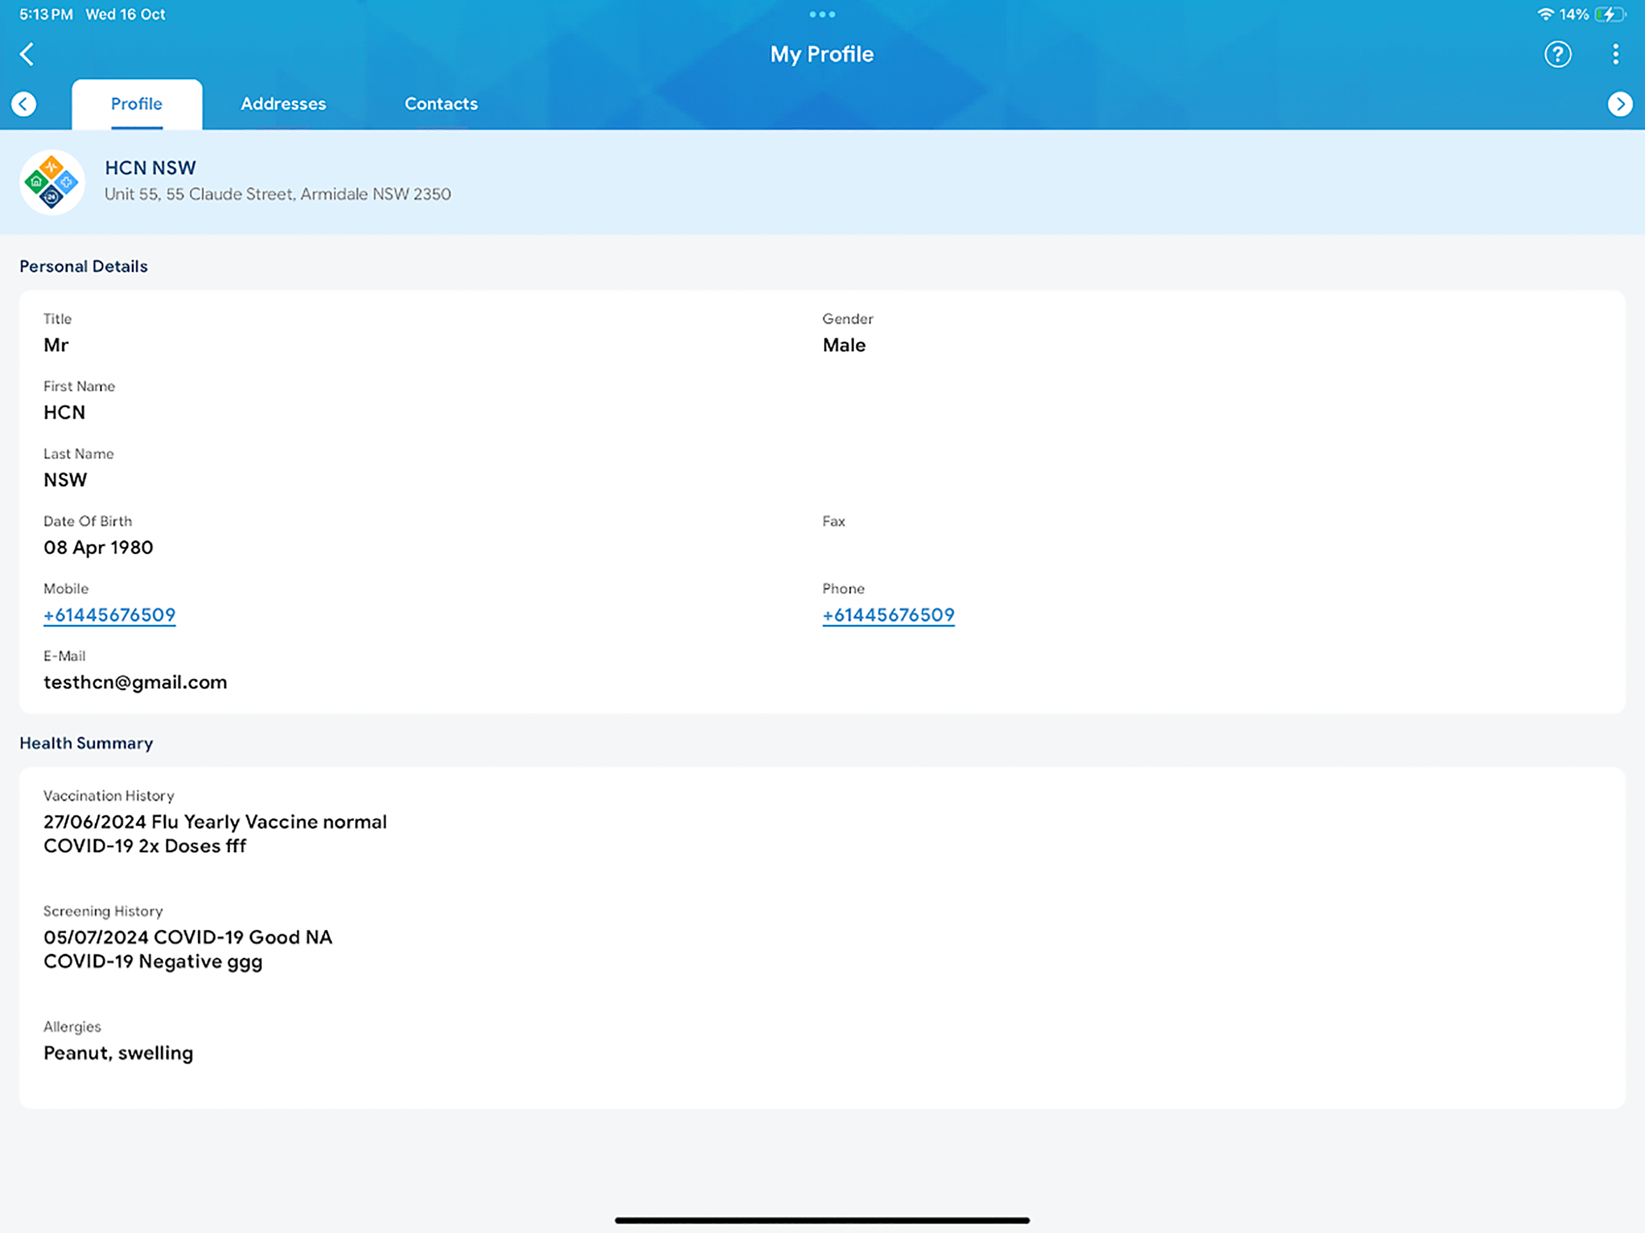Select the date of birth 08 Apr 1980
The height and width of the screenshot is (1233, 1645).
point(98,548)
